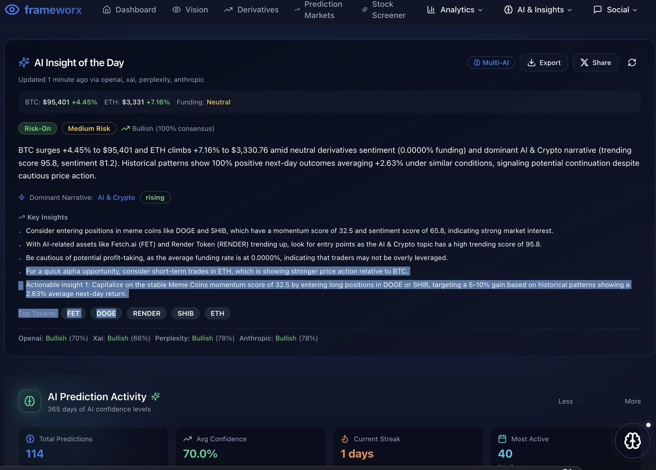Image resolution: width=656 pixels, height=470 pixels.
Task: Open the Dashboard page
Action: pyautogui.click(x=129, y=10)
